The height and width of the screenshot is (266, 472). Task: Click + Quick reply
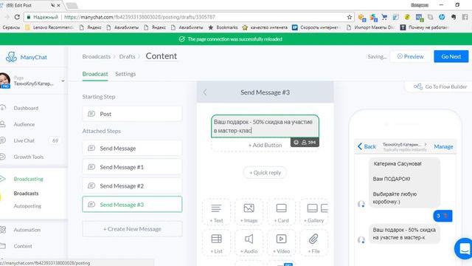(265, 172)
